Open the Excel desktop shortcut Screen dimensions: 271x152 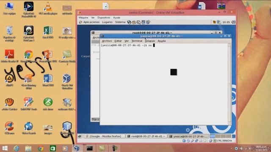coord(48,33)
